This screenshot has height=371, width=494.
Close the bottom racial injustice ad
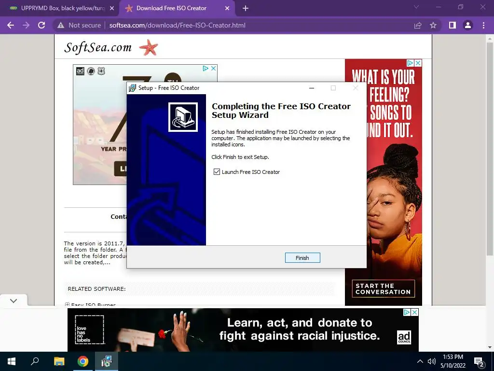tap(414, 313)
